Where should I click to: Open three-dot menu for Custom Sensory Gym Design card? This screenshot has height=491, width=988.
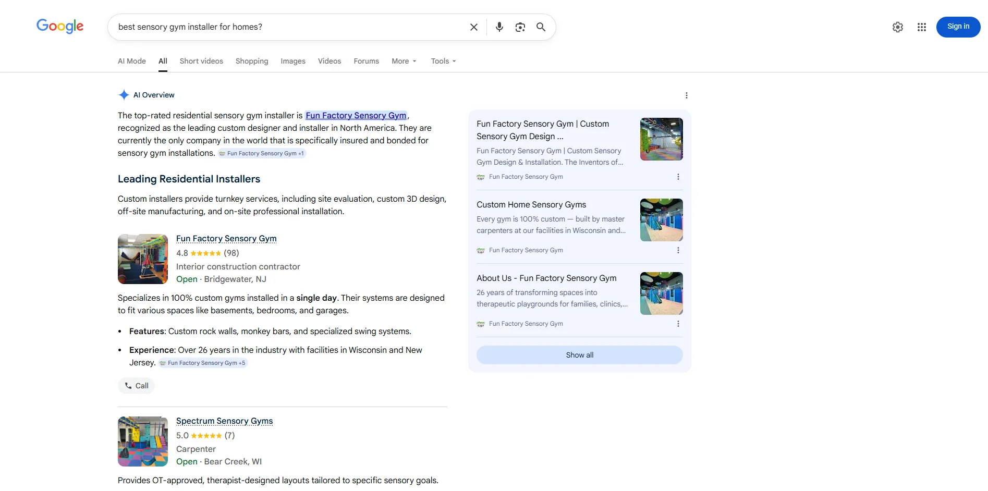678,177
